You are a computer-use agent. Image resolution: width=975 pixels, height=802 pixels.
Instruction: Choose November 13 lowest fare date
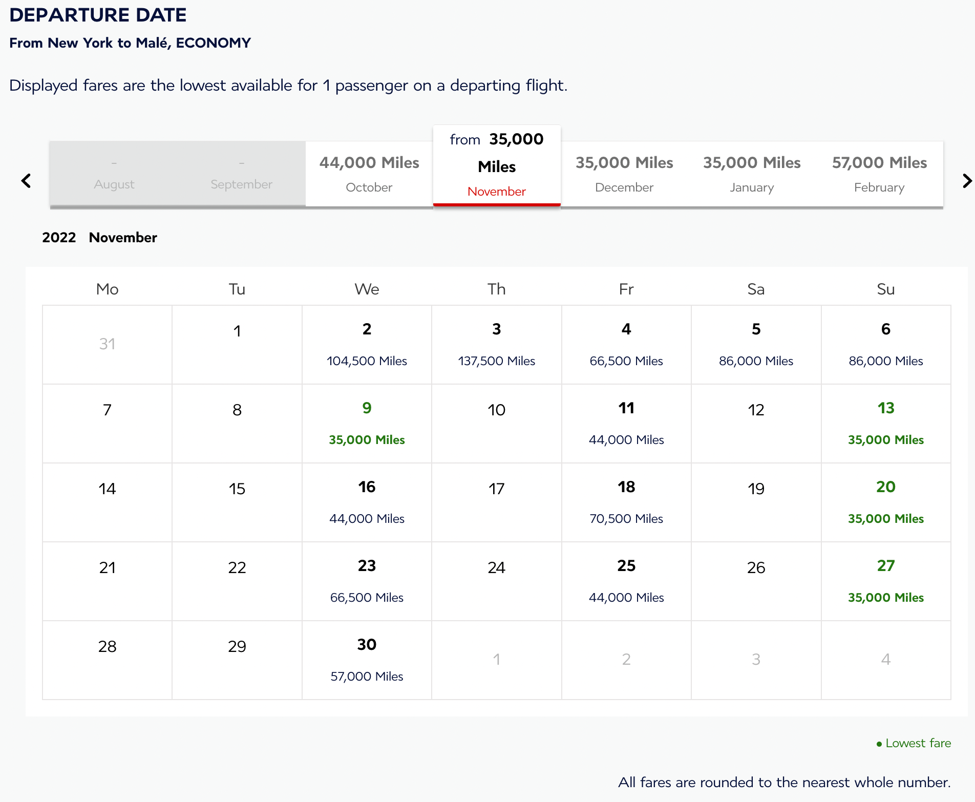[x=886, y=424]
